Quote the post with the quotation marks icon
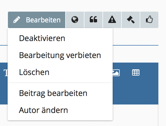Image resolution: width=166 pixels, height=126 pixels. 93,20
